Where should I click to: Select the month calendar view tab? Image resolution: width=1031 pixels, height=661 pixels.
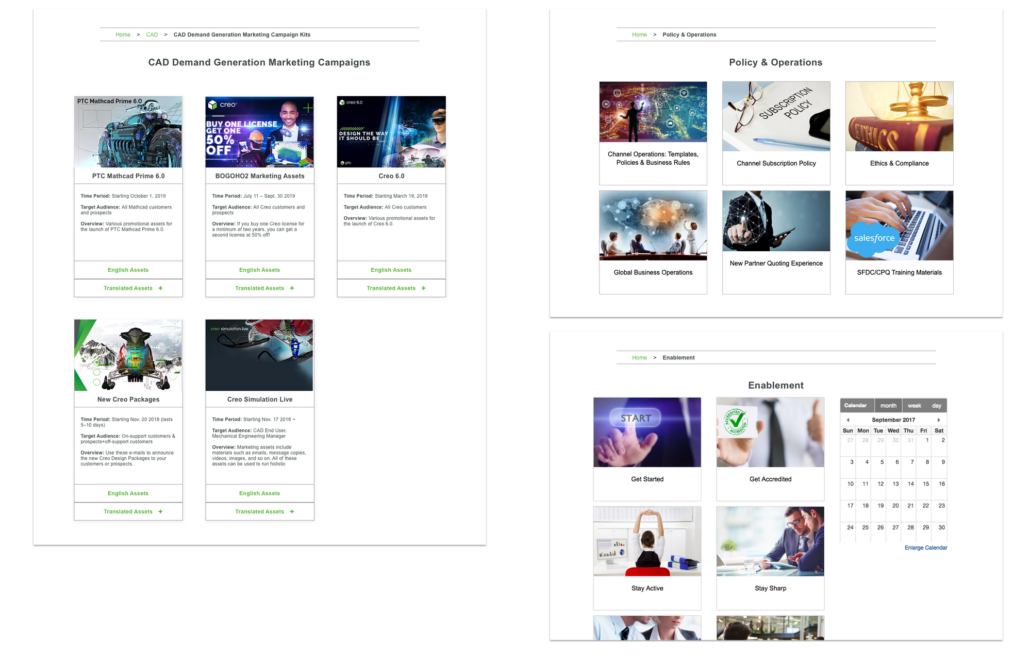pyautogui.click(x=888, y=406)
